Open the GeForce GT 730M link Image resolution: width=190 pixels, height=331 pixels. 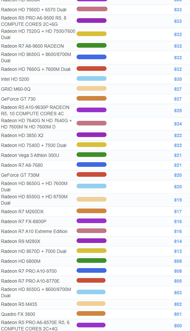(20, 175)
